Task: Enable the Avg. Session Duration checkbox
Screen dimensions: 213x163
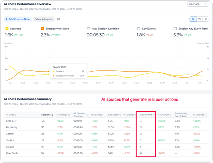Action: click(88, 29)
